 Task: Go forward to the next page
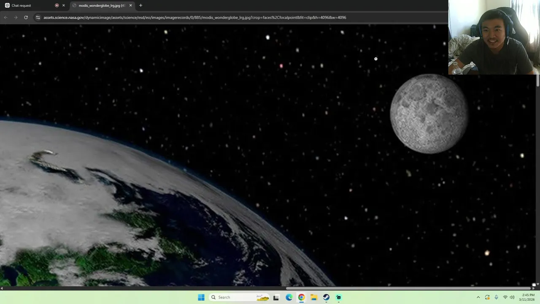[x=16, y=17]
